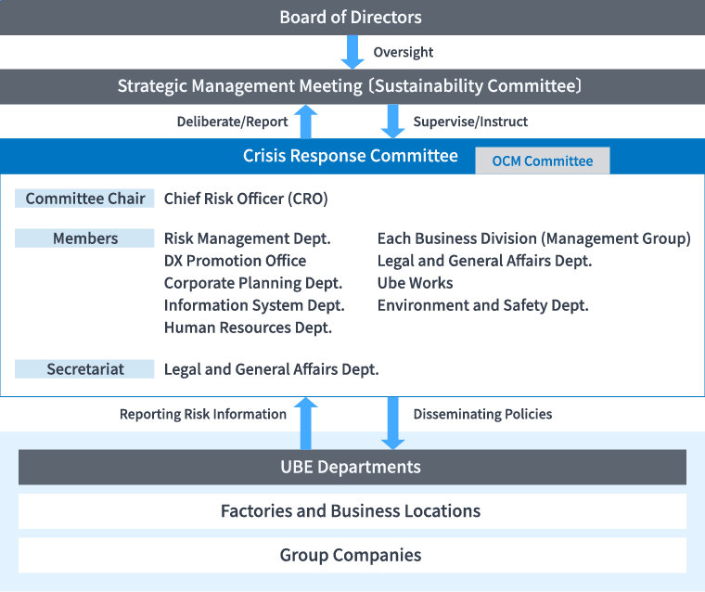Click the 'Members' label box
This screenshot has height=592, width=705.
click(x=84, y=238)
